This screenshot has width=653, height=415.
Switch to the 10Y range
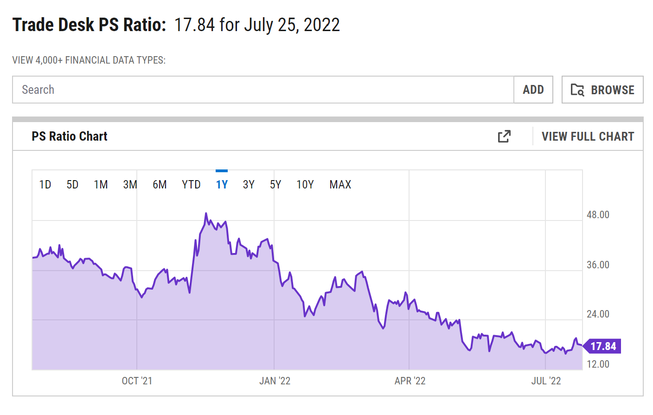pyautogui.click(x=305, y=185)
